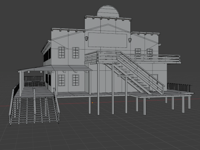Select the lantern right of the sign board
Screen dimensions: 200x150
coord(130,40)
